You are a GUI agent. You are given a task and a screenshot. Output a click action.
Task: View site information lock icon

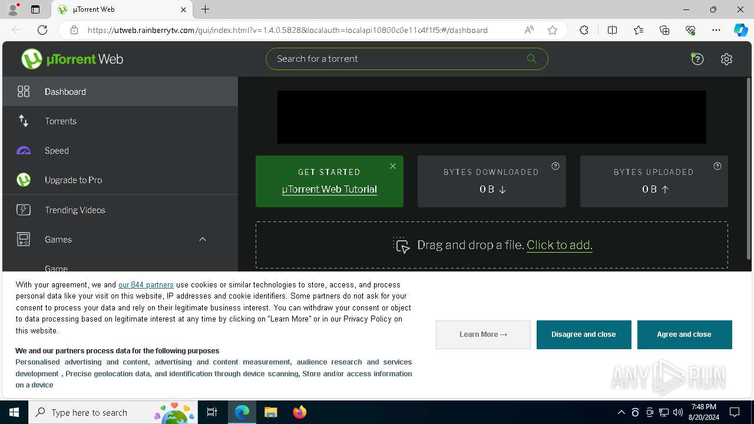tap(74, 30)
